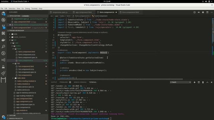Open the Debug menu
This screenshot has height=120, width=214.
pyautogui.click(x=27, y=8)
